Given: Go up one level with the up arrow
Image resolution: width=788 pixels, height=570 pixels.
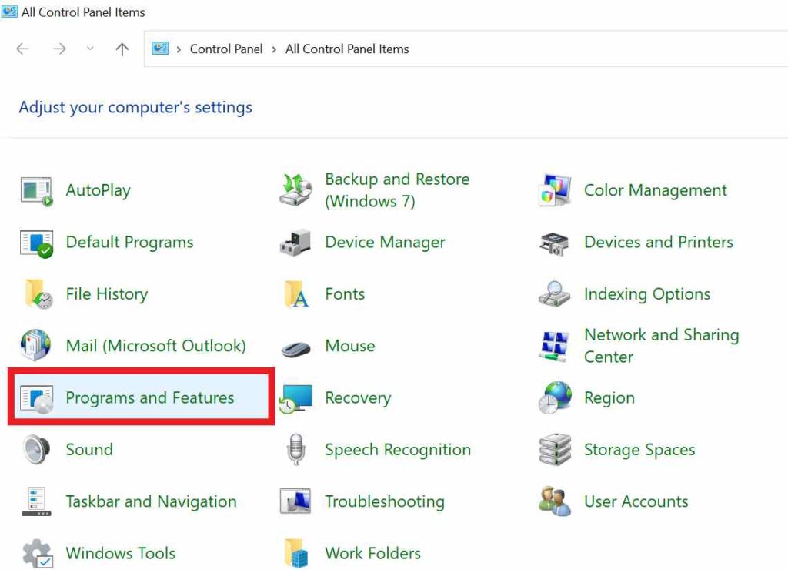Looking at the screenshot, I should click(122, 49).
